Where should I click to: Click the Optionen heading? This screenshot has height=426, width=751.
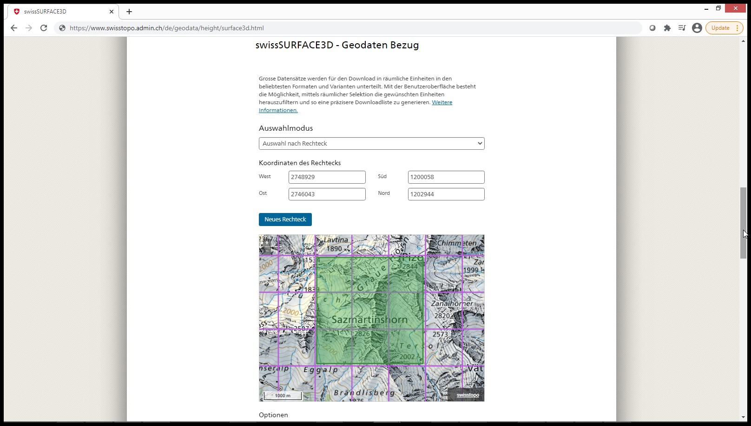[x=273, y=415]
